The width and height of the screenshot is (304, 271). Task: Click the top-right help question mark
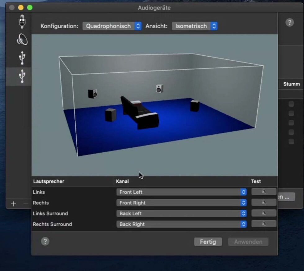pos(289,22)
